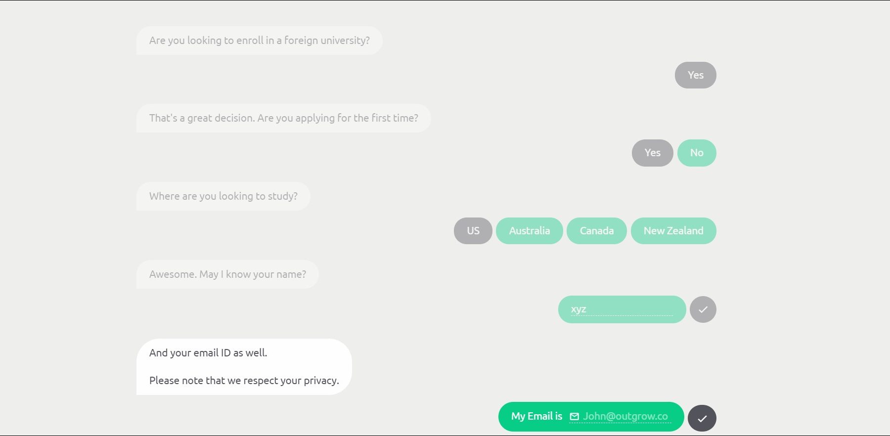890x436 pixels.
Task: Click the foreign university question bubble
Action: (x=260, y=41)
